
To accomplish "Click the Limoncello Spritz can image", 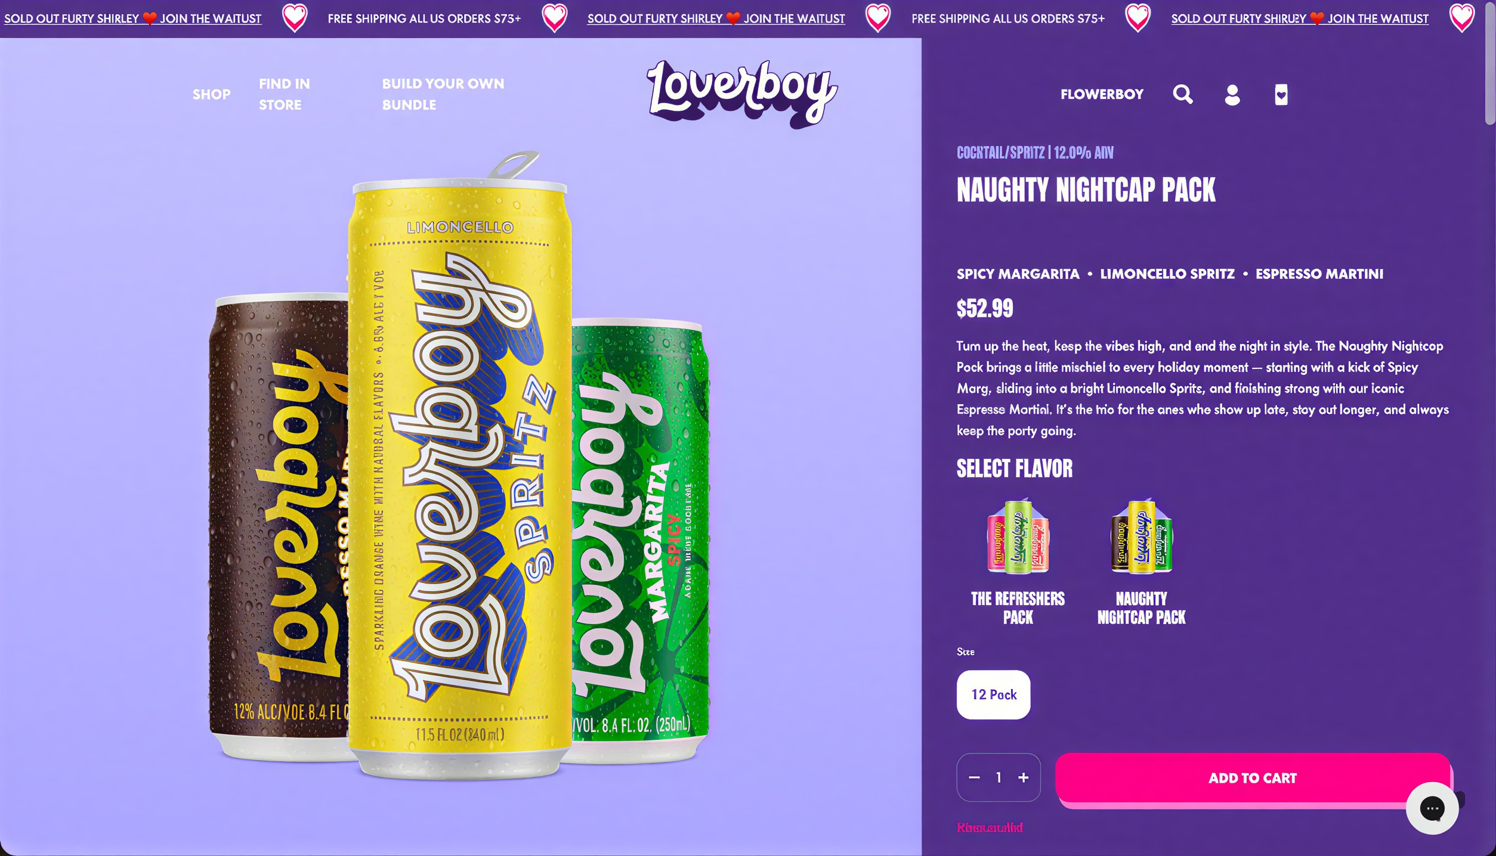I will [x=459, y=465].
